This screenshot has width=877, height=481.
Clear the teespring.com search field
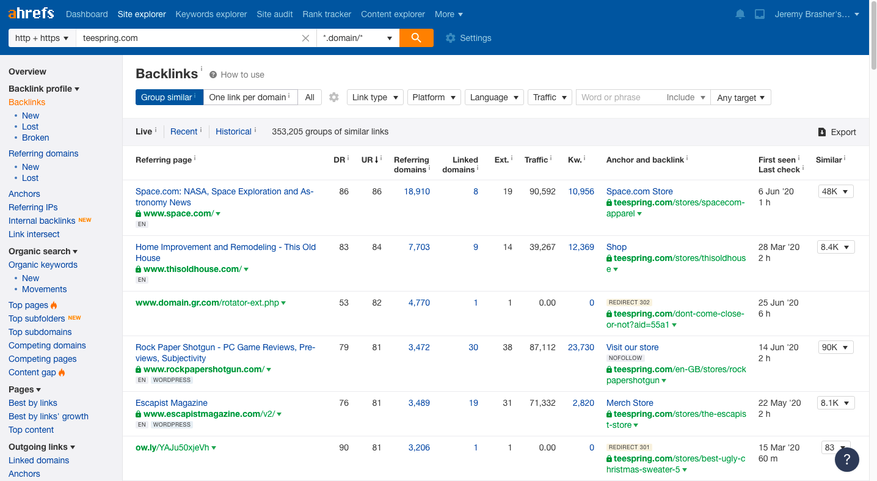[306, 38]
